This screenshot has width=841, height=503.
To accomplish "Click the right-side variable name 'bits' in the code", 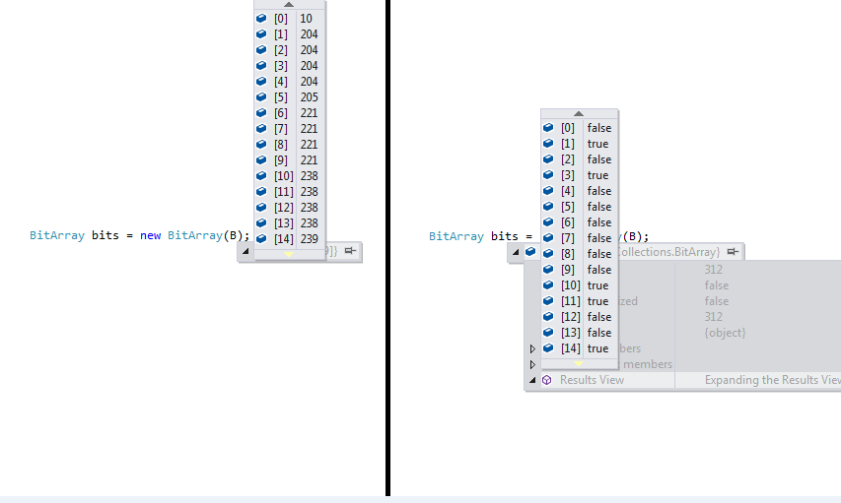I will click(505, 236).
